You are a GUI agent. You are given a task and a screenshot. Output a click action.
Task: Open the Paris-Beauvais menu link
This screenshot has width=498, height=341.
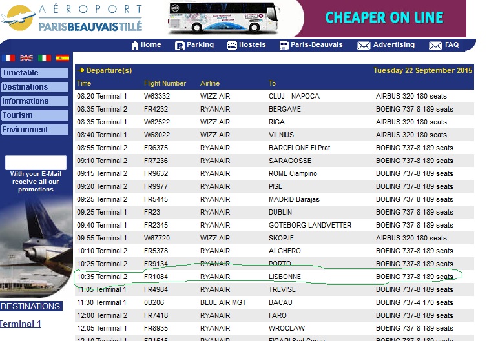click(316, 44)
